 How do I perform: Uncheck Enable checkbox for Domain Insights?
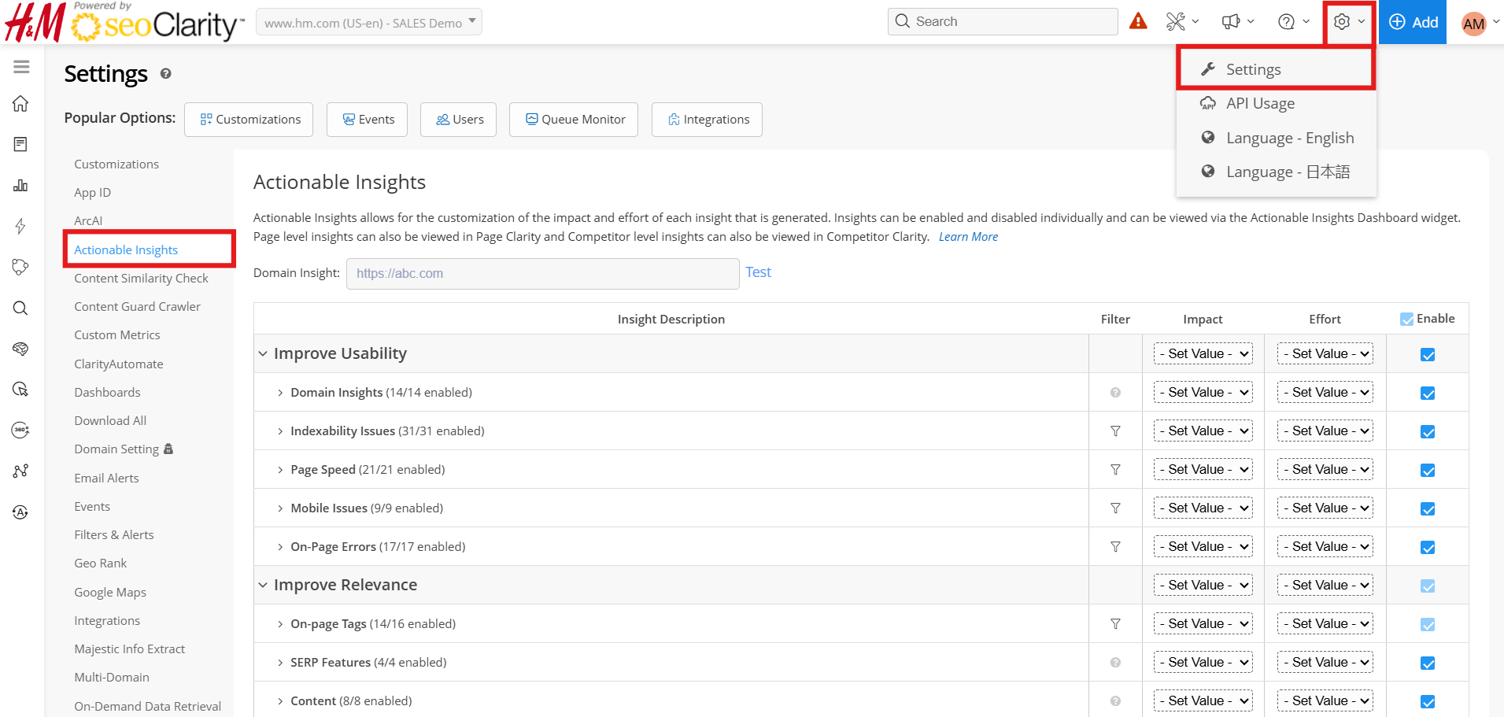click(x=1428, y=394)
